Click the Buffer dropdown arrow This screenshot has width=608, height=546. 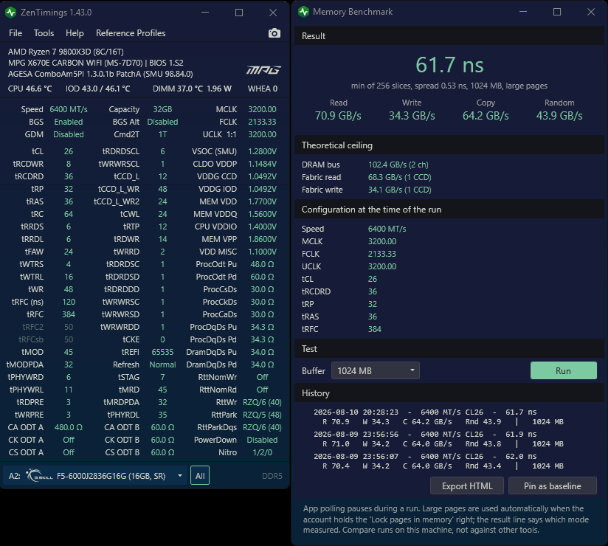[x=412, y=370]
